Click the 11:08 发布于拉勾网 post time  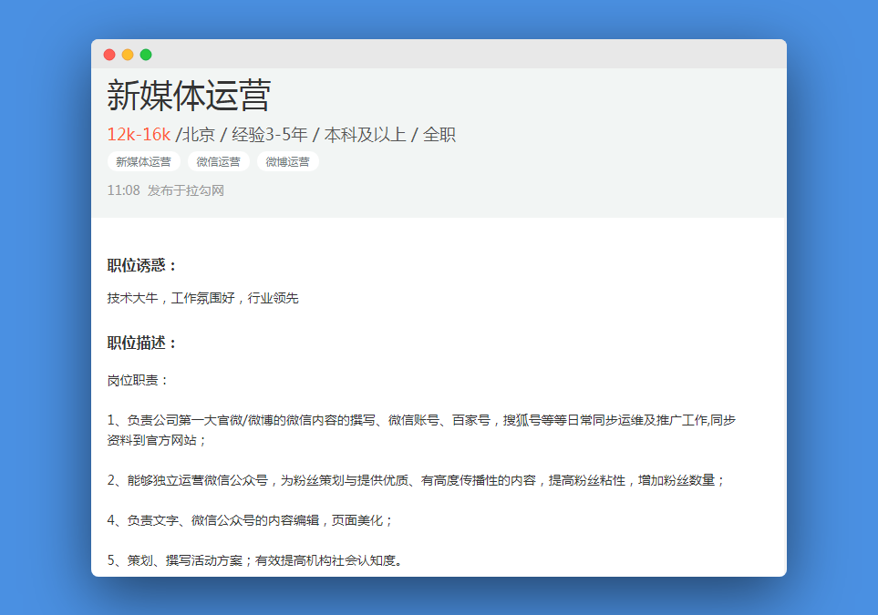point(166,190)
